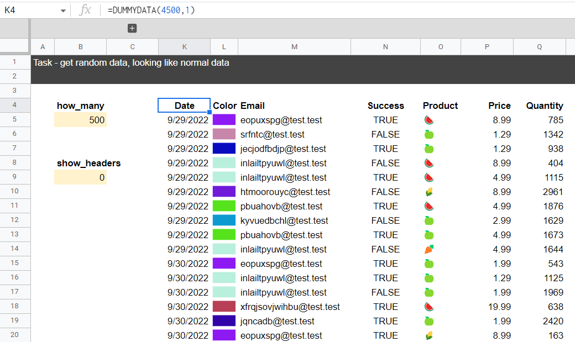This screenshot has width=575, height=342.
Task: Click date 9/30/2022 in row 15
Action: pos(188,264)
